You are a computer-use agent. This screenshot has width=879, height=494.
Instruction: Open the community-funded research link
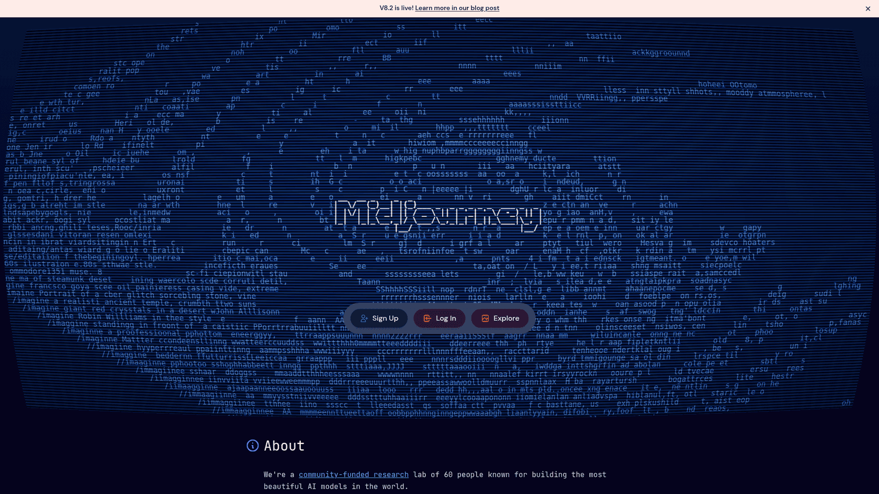(x=354, y=475)
